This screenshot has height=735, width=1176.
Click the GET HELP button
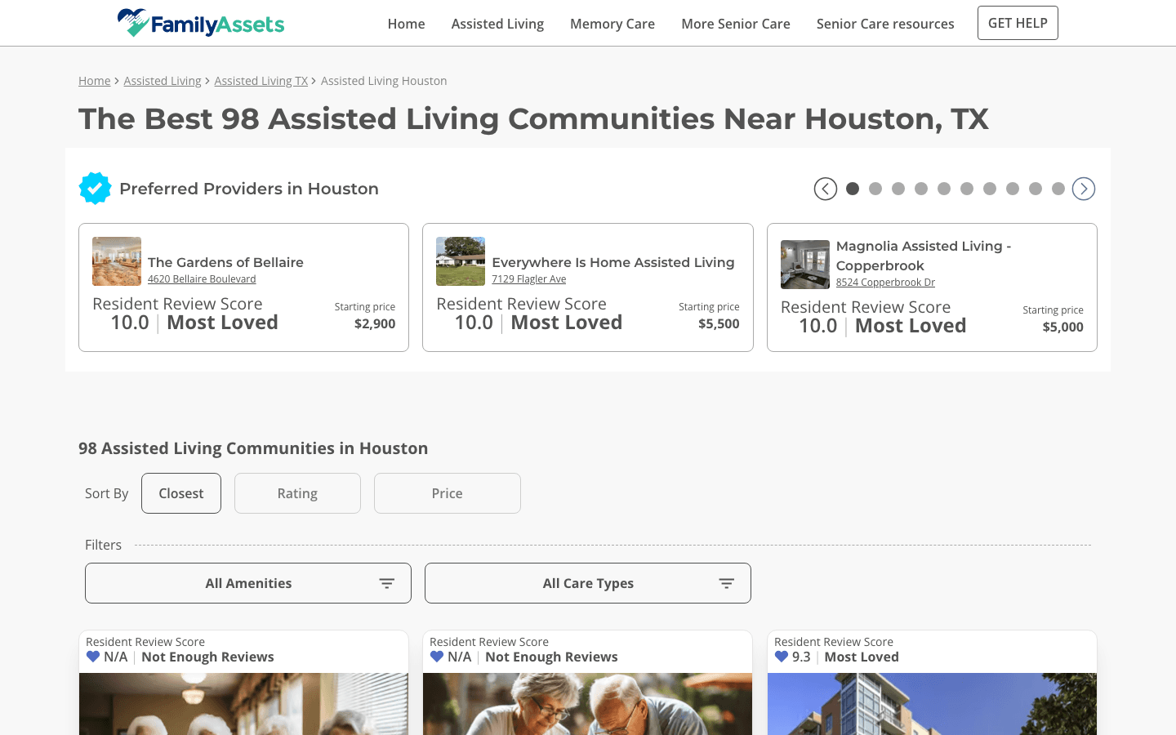[1018, 23]
